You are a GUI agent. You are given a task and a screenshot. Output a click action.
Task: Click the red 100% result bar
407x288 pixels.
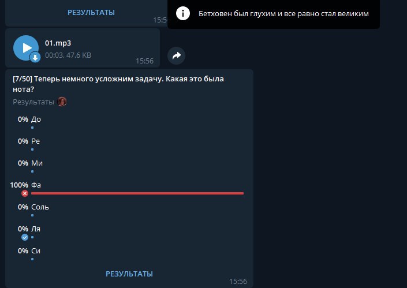pyautogui.click(x=137, y=193)
